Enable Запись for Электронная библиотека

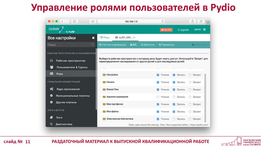point(174,119)
